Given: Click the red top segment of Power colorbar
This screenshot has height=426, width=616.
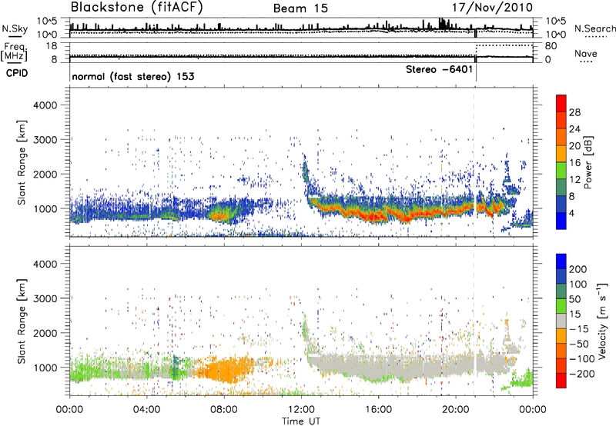Looking at the screenshot, I should point(561,104).
